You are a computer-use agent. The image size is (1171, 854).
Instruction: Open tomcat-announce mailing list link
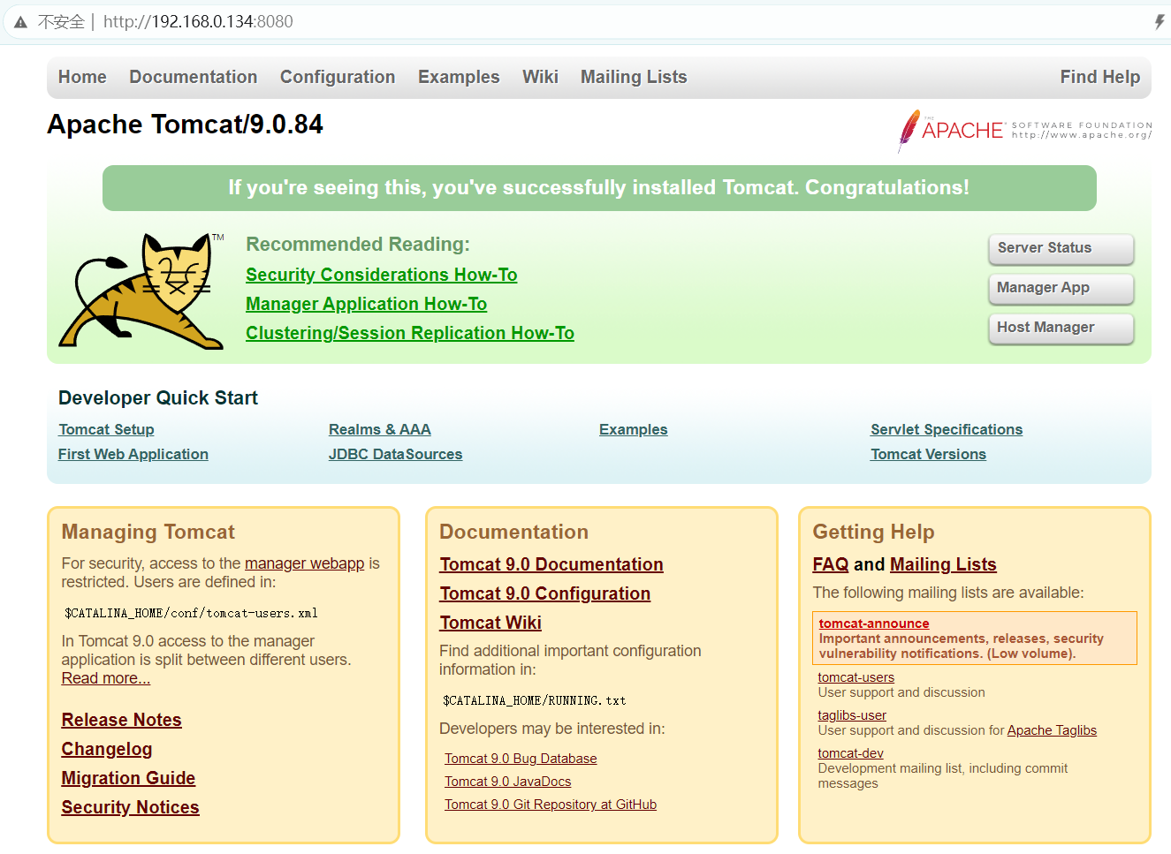coord(874,623)
